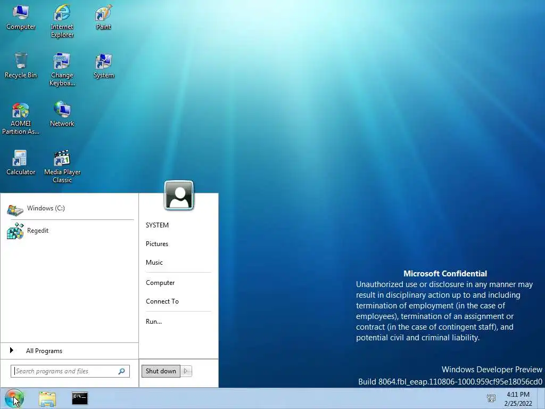Open SYSTEM user folder in Start menu
The width and height of the screenshot is (545, 409).
(x=157, y=225)
